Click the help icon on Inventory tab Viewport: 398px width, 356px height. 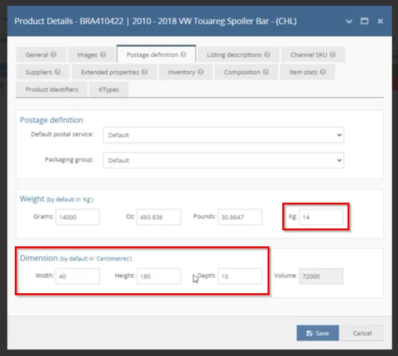coord(201,72)
